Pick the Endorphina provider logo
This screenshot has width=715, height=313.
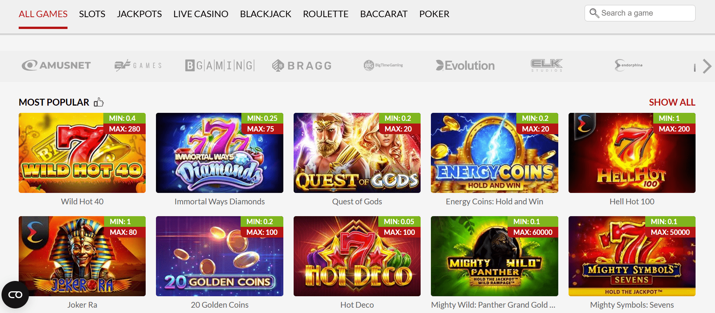(628, 65)
